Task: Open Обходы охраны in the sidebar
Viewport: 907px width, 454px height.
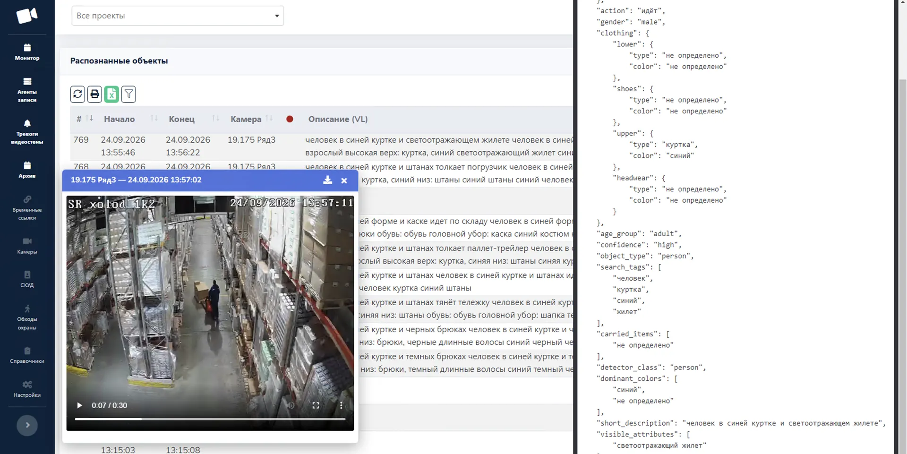Action: [x=27, y=317]
